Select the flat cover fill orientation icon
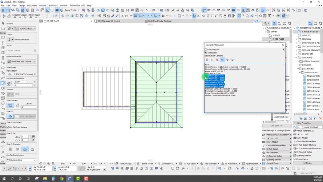The height and width of the screenshot is (182, 323). [10, 149]
